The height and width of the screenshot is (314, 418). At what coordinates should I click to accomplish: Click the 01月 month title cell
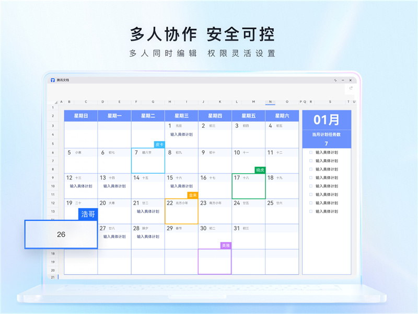click(x=327, y=119)
